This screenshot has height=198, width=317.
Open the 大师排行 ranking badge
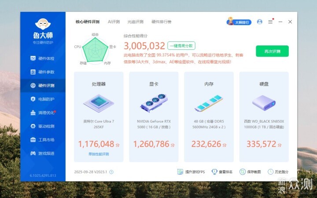239,22
